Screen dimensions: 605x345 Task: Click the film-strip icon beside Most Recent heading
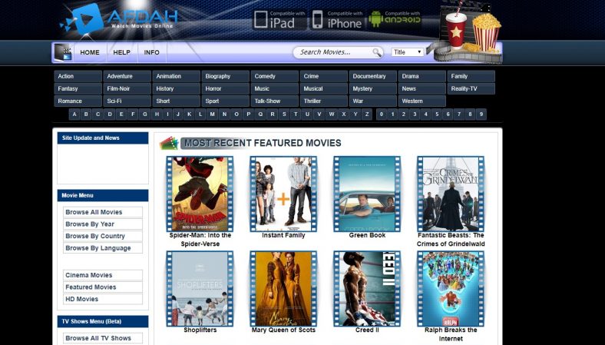[169, 143]
